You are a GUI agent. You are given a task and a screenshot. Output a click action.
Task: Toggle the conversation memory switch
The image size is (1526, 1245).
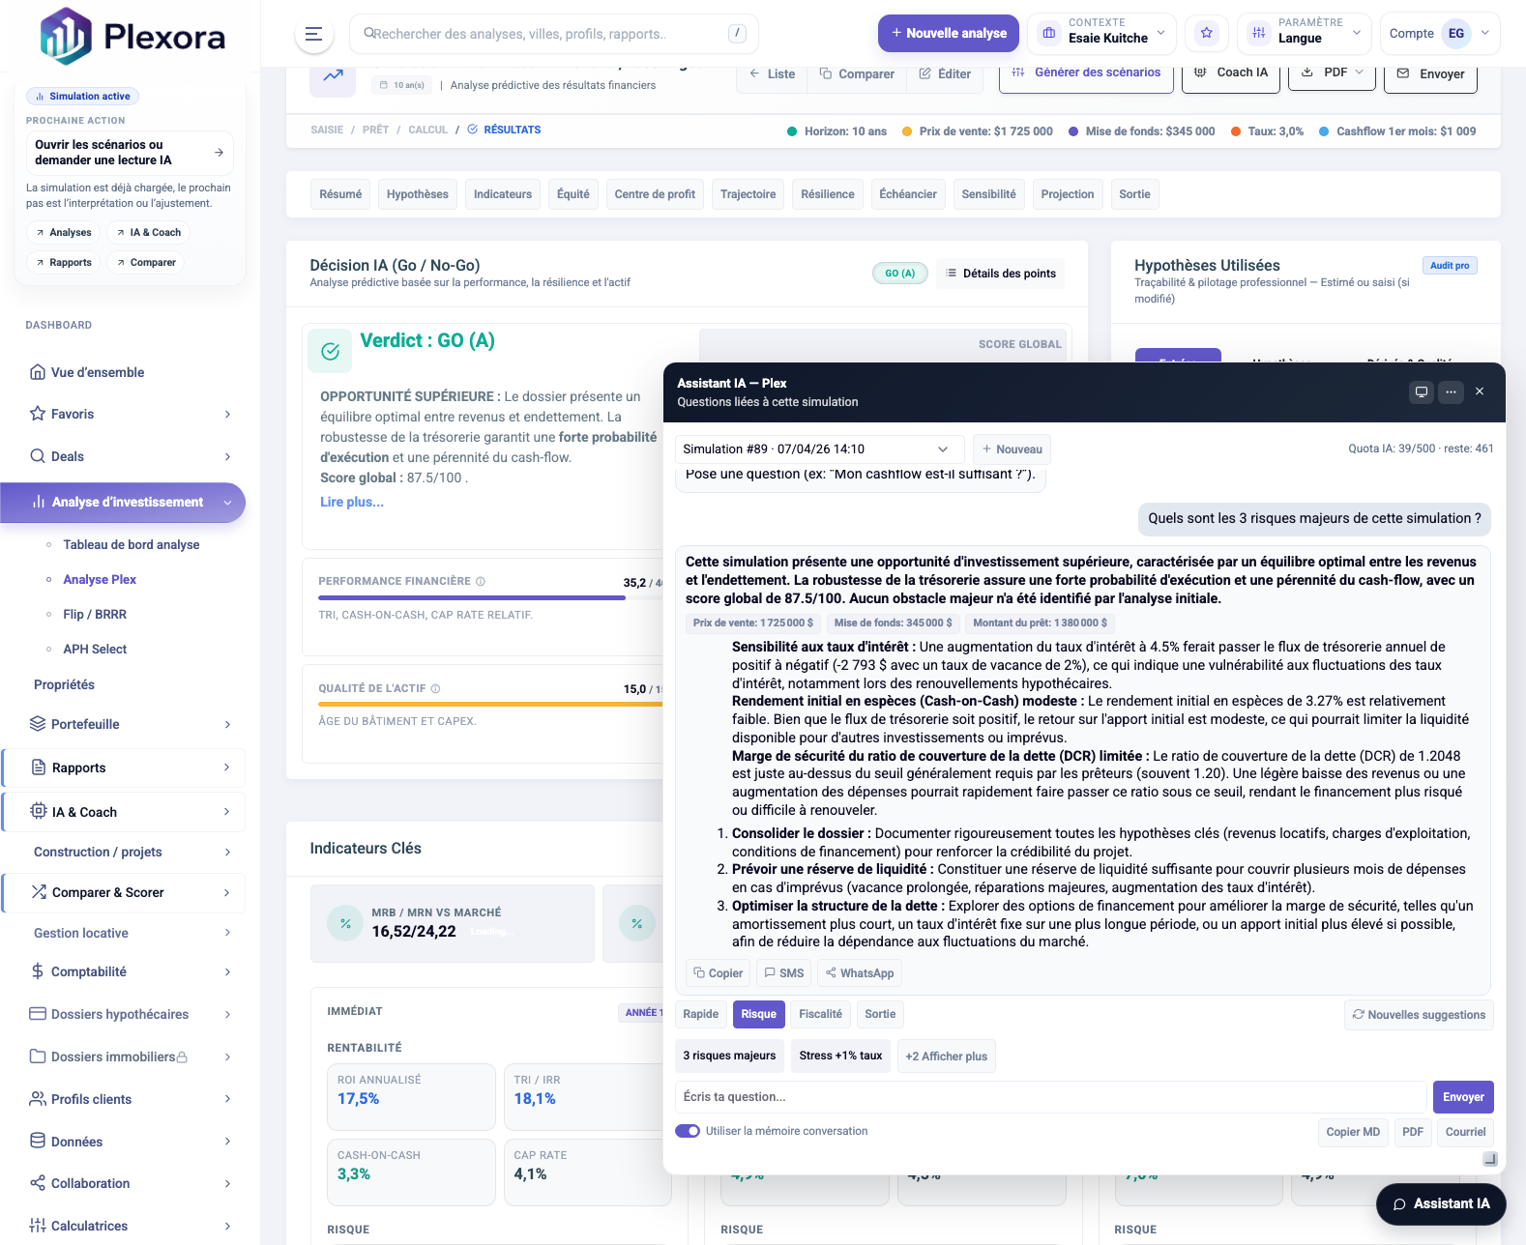click(x=688, y=1131)
